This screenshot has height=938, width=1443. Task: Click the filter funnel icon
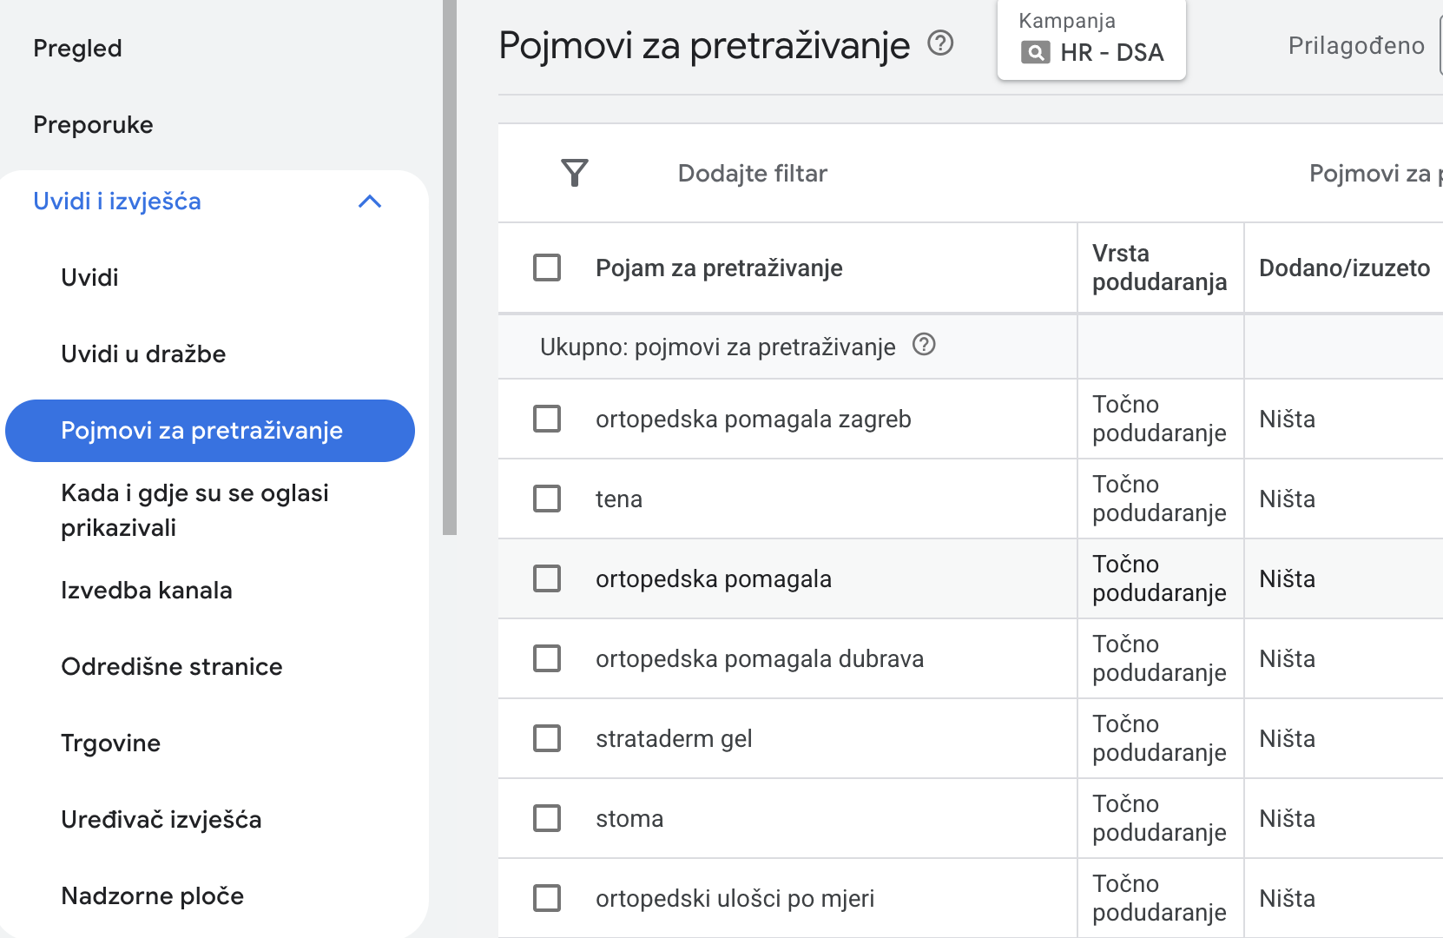pos(574,173)
